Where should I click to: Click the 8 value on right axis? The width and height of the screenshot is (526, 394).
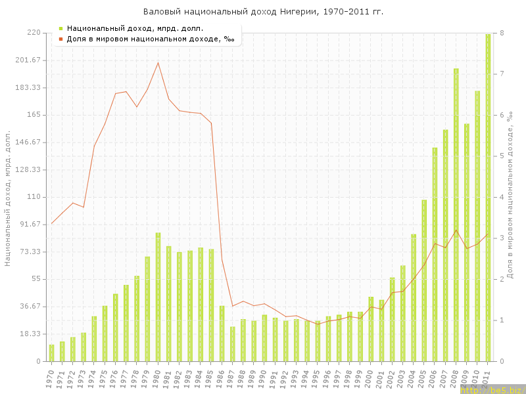[x=502, y=33]
